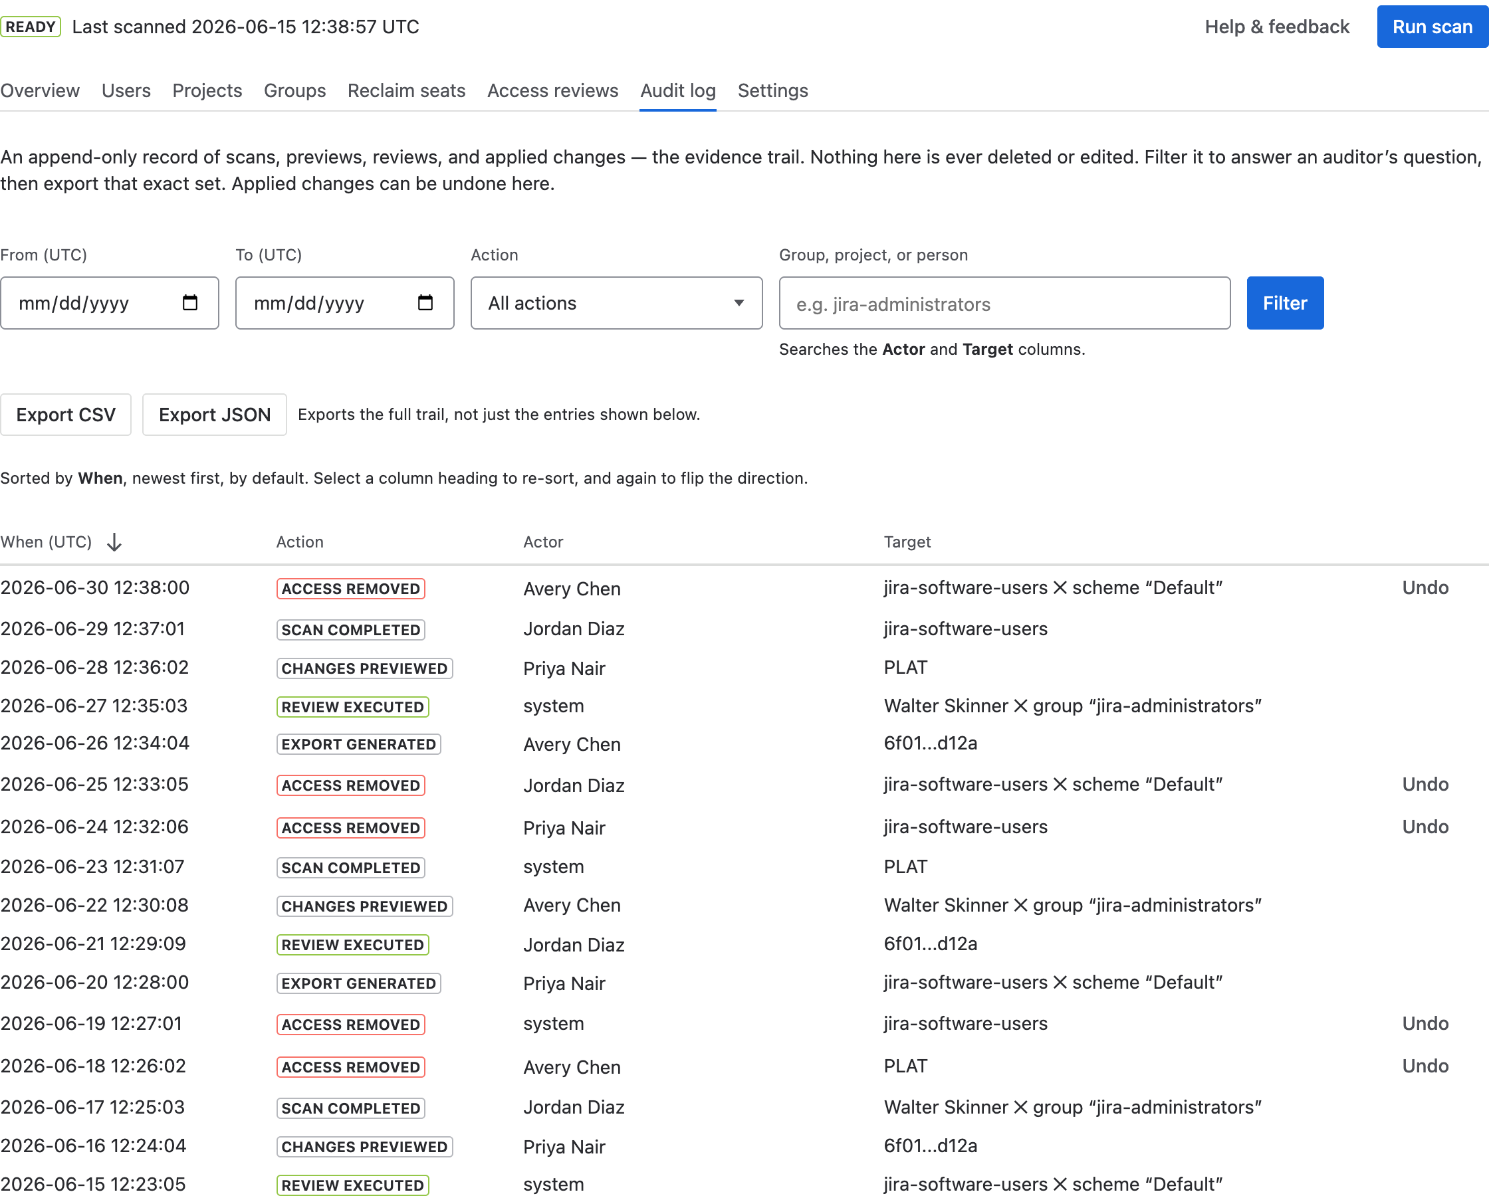Select the Audit log tab
This screenshot has height=1196, width=1489.
677,90
